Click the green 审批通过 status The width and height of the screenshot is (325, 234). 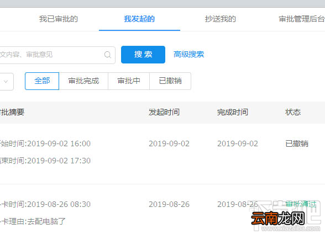click(301, 204)
